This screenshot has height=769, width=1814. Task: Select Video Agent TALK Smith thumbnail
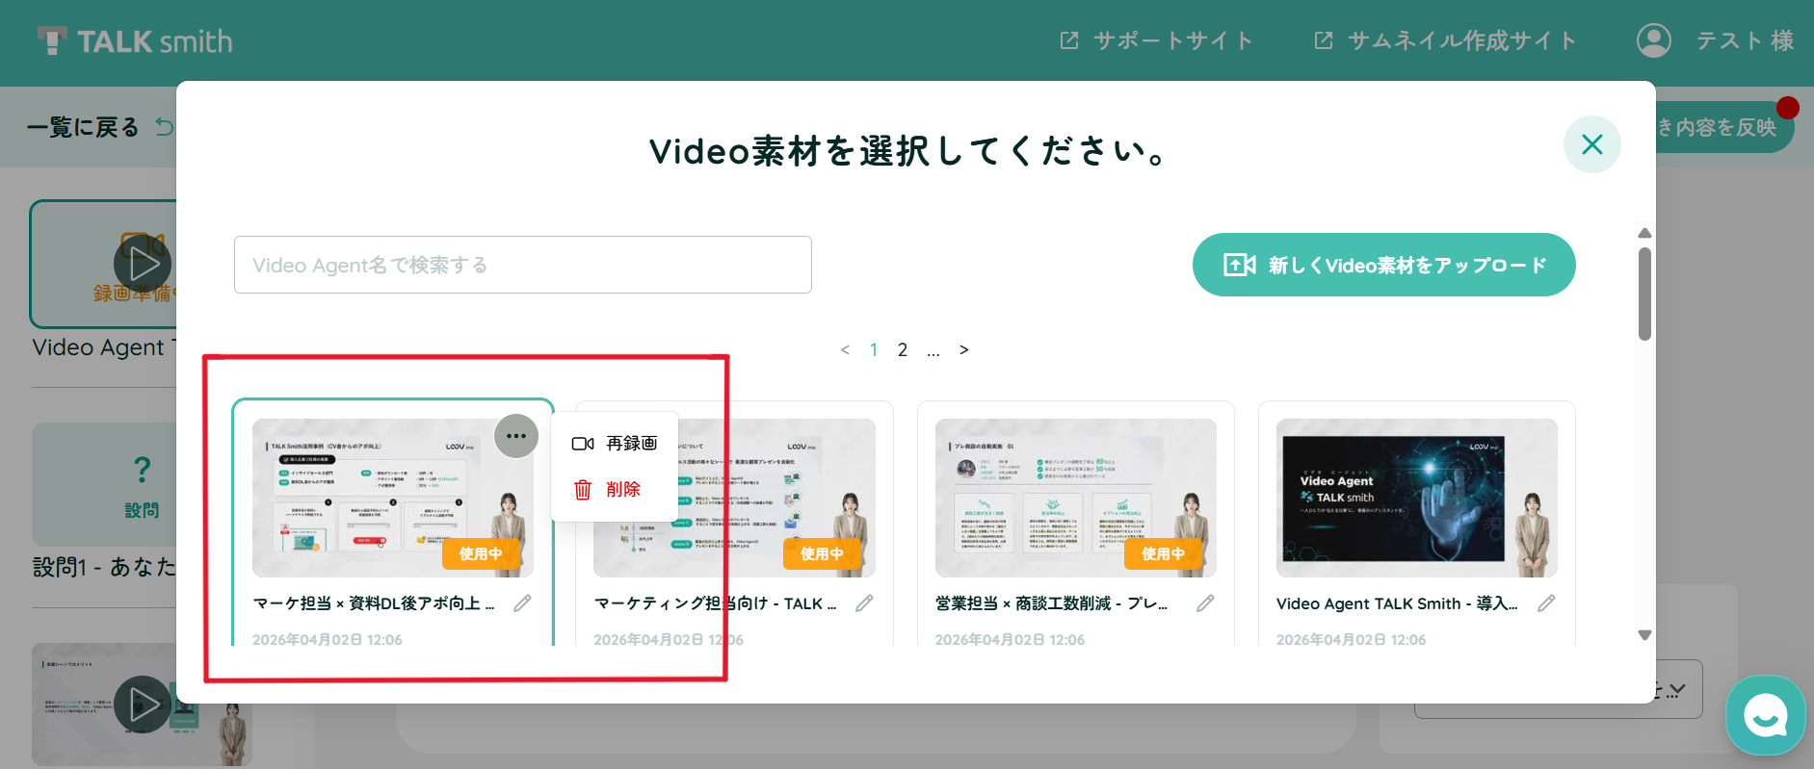point(1416,498)
